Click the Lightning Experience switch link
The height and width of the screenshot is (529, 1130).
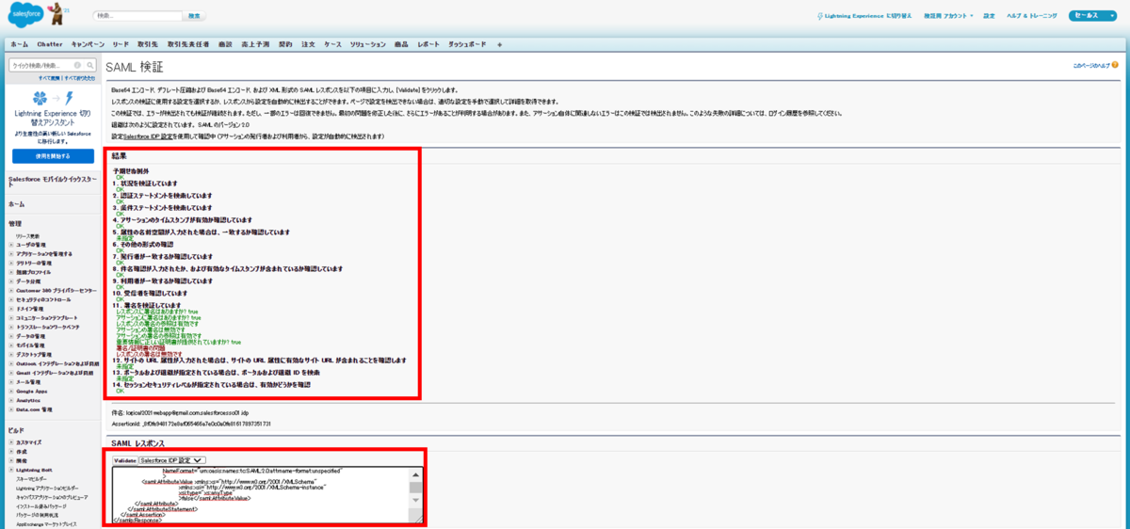click(x=864, y=16)
